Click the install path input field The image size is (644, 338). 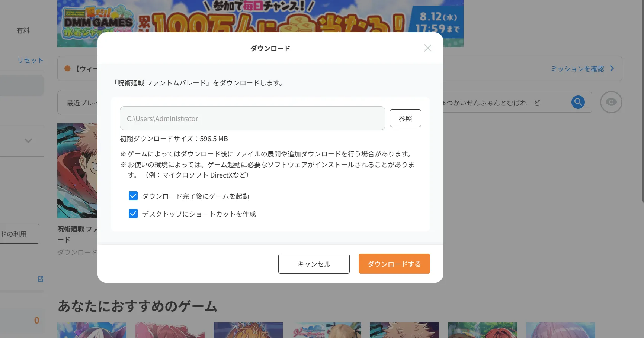[x=253, y=118]
